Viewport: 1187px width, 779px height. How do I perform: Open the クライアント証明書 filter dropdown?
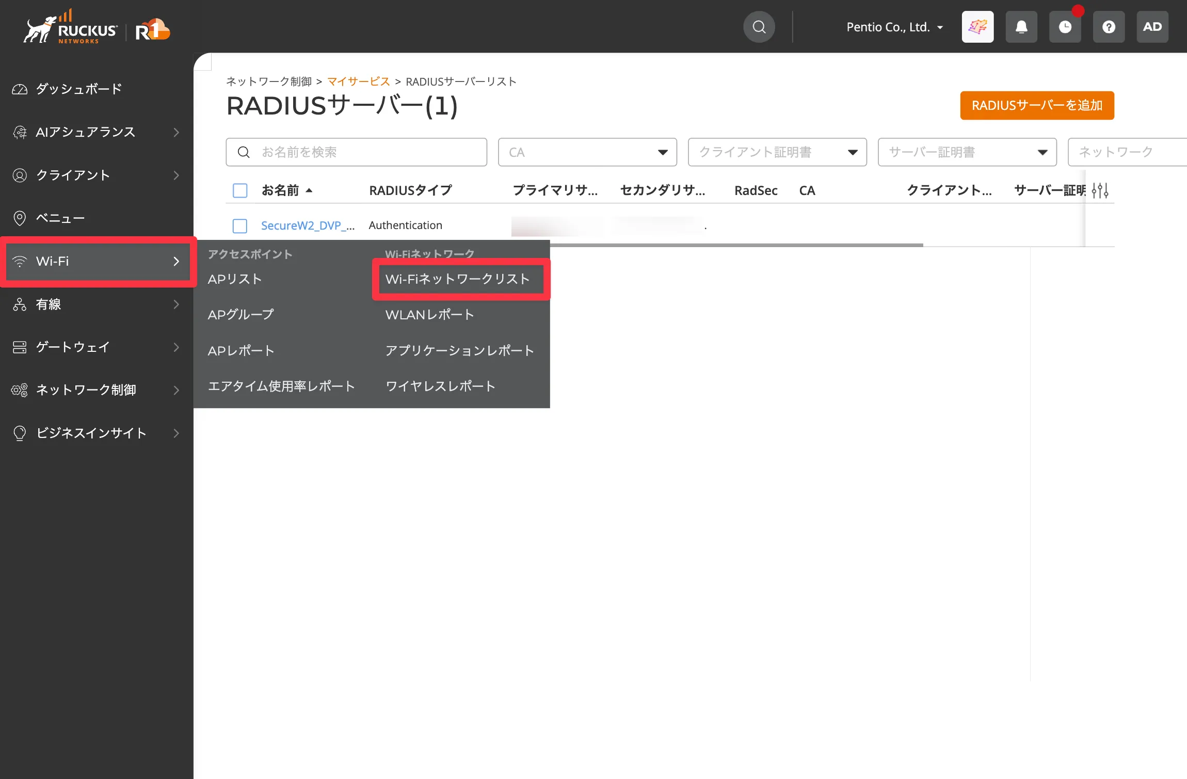[x=777, y=152]
